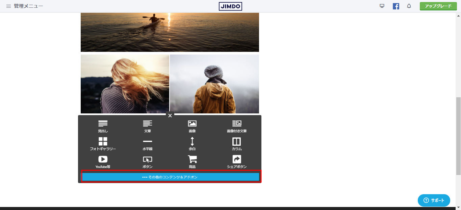This screenshot has height=210, width=461.
Task: Add a 画像 (image) element
Action: (192, 126)
